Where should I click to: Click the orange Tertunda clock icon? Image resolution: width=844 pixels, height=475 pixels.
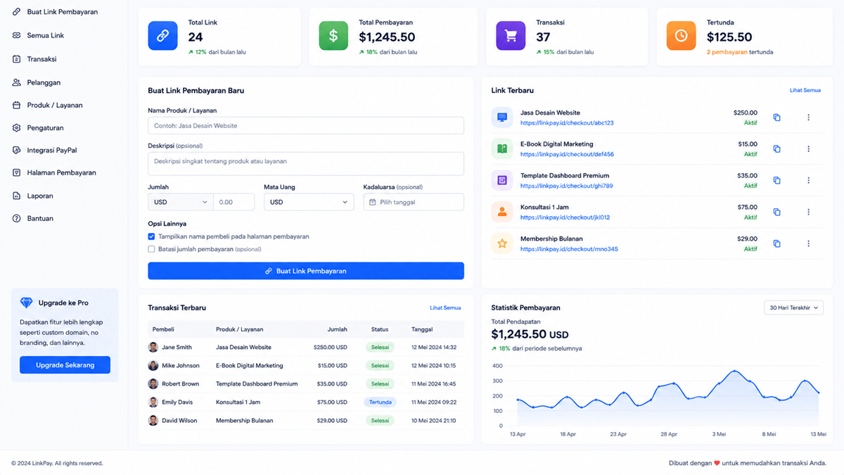pyautogui.click(x=681, y=36)
